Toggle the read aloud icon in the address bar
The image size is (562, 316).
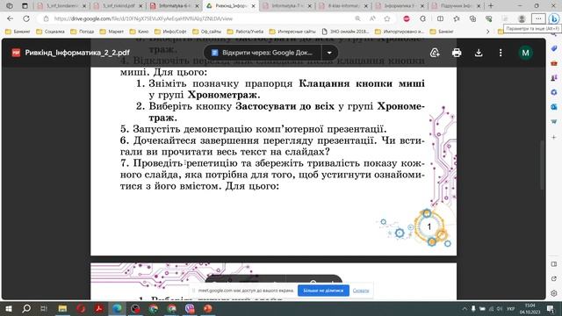click(372, 18)
